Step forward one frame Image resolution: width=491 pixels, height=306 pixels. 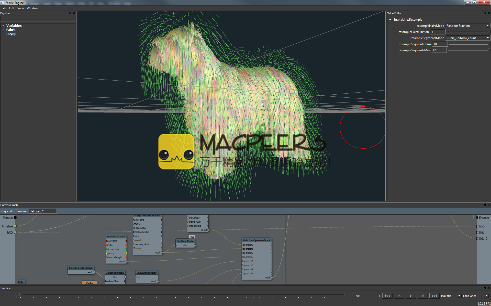[x=422, y=296]
